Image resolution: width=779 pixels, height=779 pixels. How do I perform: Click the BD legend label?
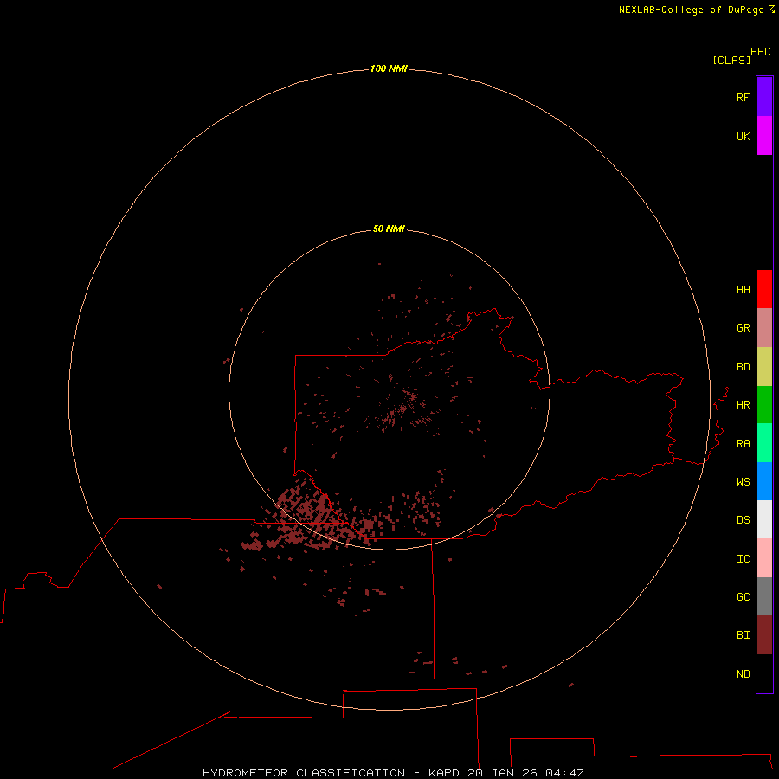click(743, 367)
